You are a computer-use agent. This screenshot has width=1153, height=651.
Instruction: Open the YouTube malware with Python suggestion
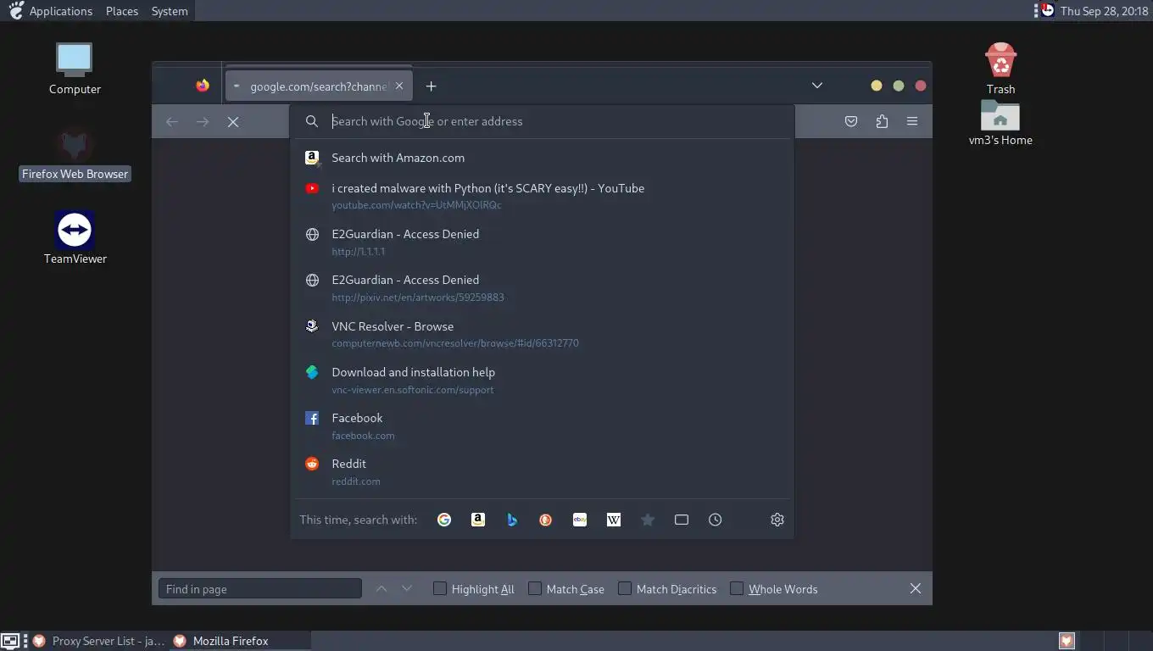542,196
